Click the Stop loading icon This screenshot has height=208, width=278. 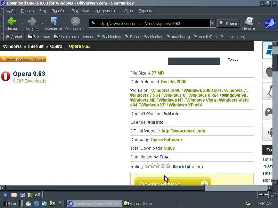click(x=75, y=24)
